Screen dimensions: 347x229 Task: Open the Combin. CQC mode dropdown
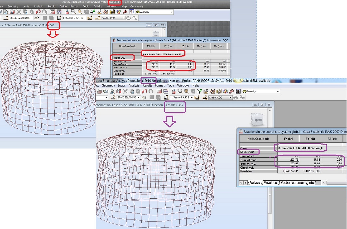tap(124, 18)
